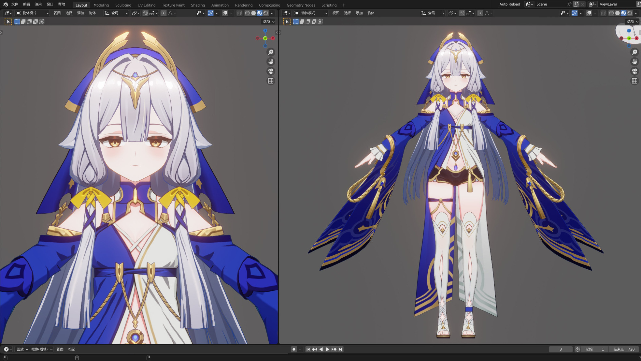Switch perspective/orthographic grid icon in right viewport
641x361 pixels.
click(x=634, y=81)
